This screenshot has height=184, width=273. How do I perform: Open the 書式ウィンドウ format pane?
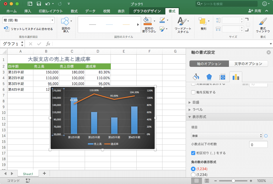263,25
